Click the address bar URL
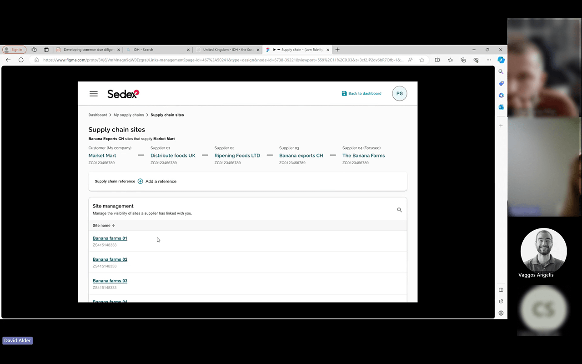582x364 pixels. point(223,60)
